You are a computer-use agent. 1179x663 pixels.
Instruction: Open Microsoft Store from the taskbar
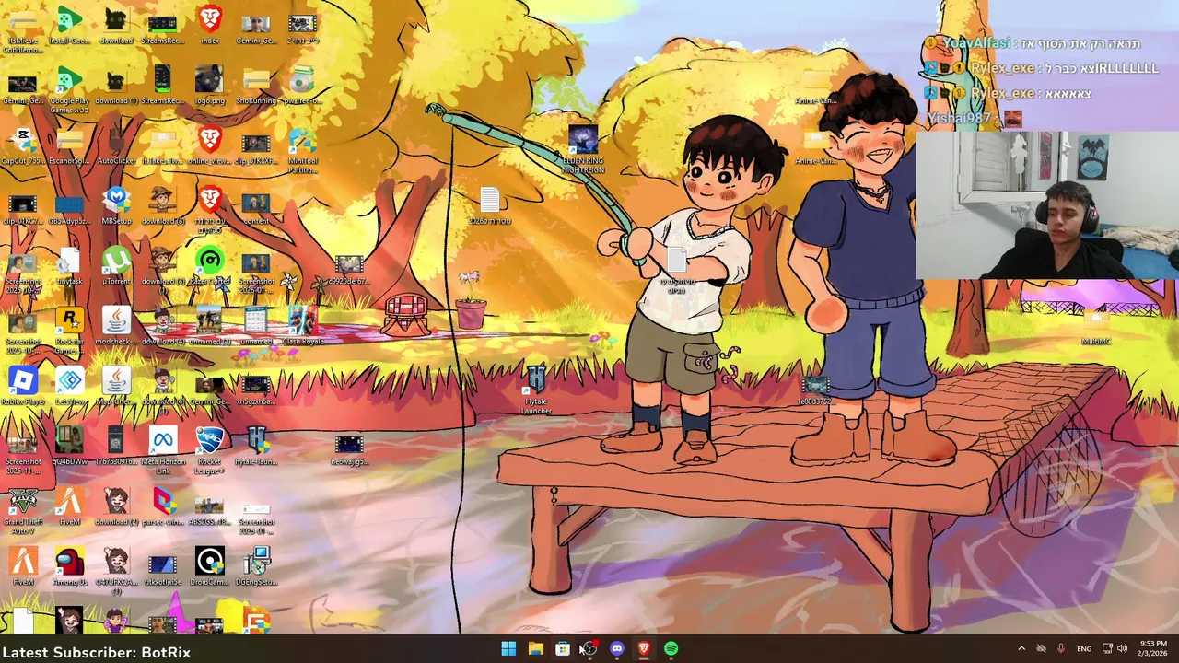563,648
